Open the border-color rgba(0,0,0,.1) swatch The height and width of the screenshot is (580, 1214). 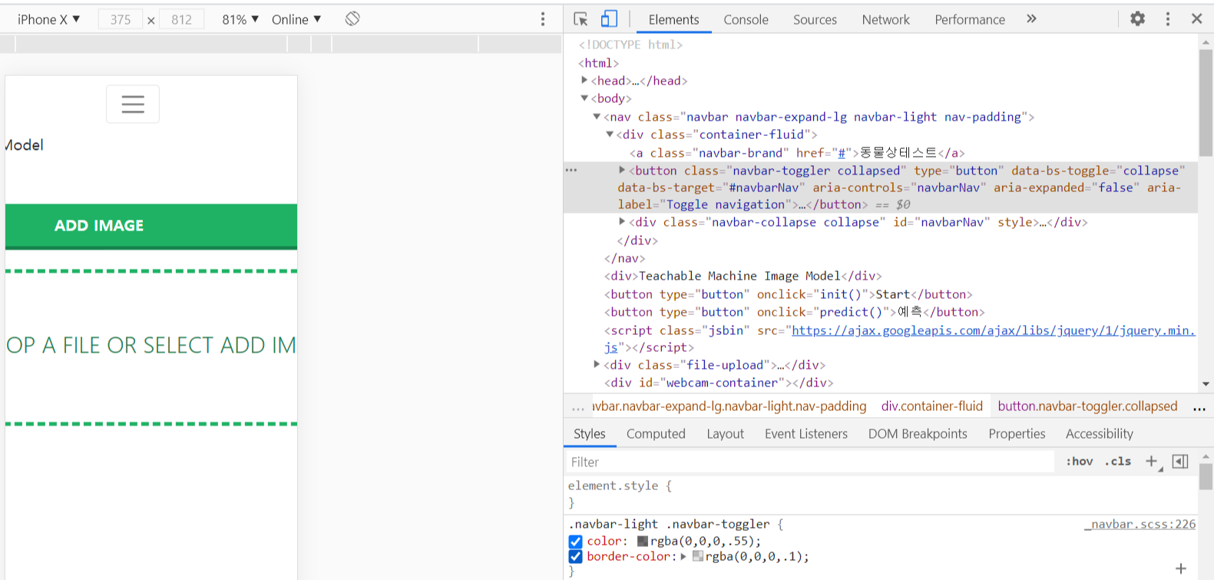697,557
